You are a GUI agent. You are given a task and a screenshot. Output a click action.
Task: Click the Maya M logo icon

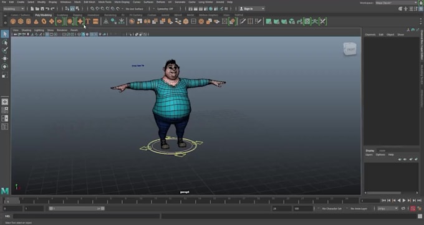point(5,191)
